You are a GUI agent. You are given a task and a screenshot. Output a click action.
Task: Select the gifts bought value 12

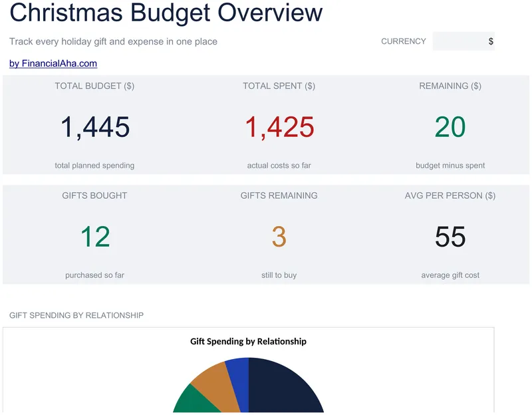point(95,237)
